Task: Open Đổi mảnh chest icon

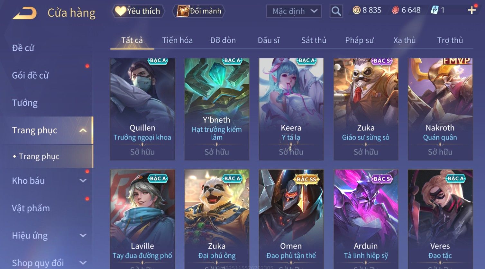Action: click(183, 11)
